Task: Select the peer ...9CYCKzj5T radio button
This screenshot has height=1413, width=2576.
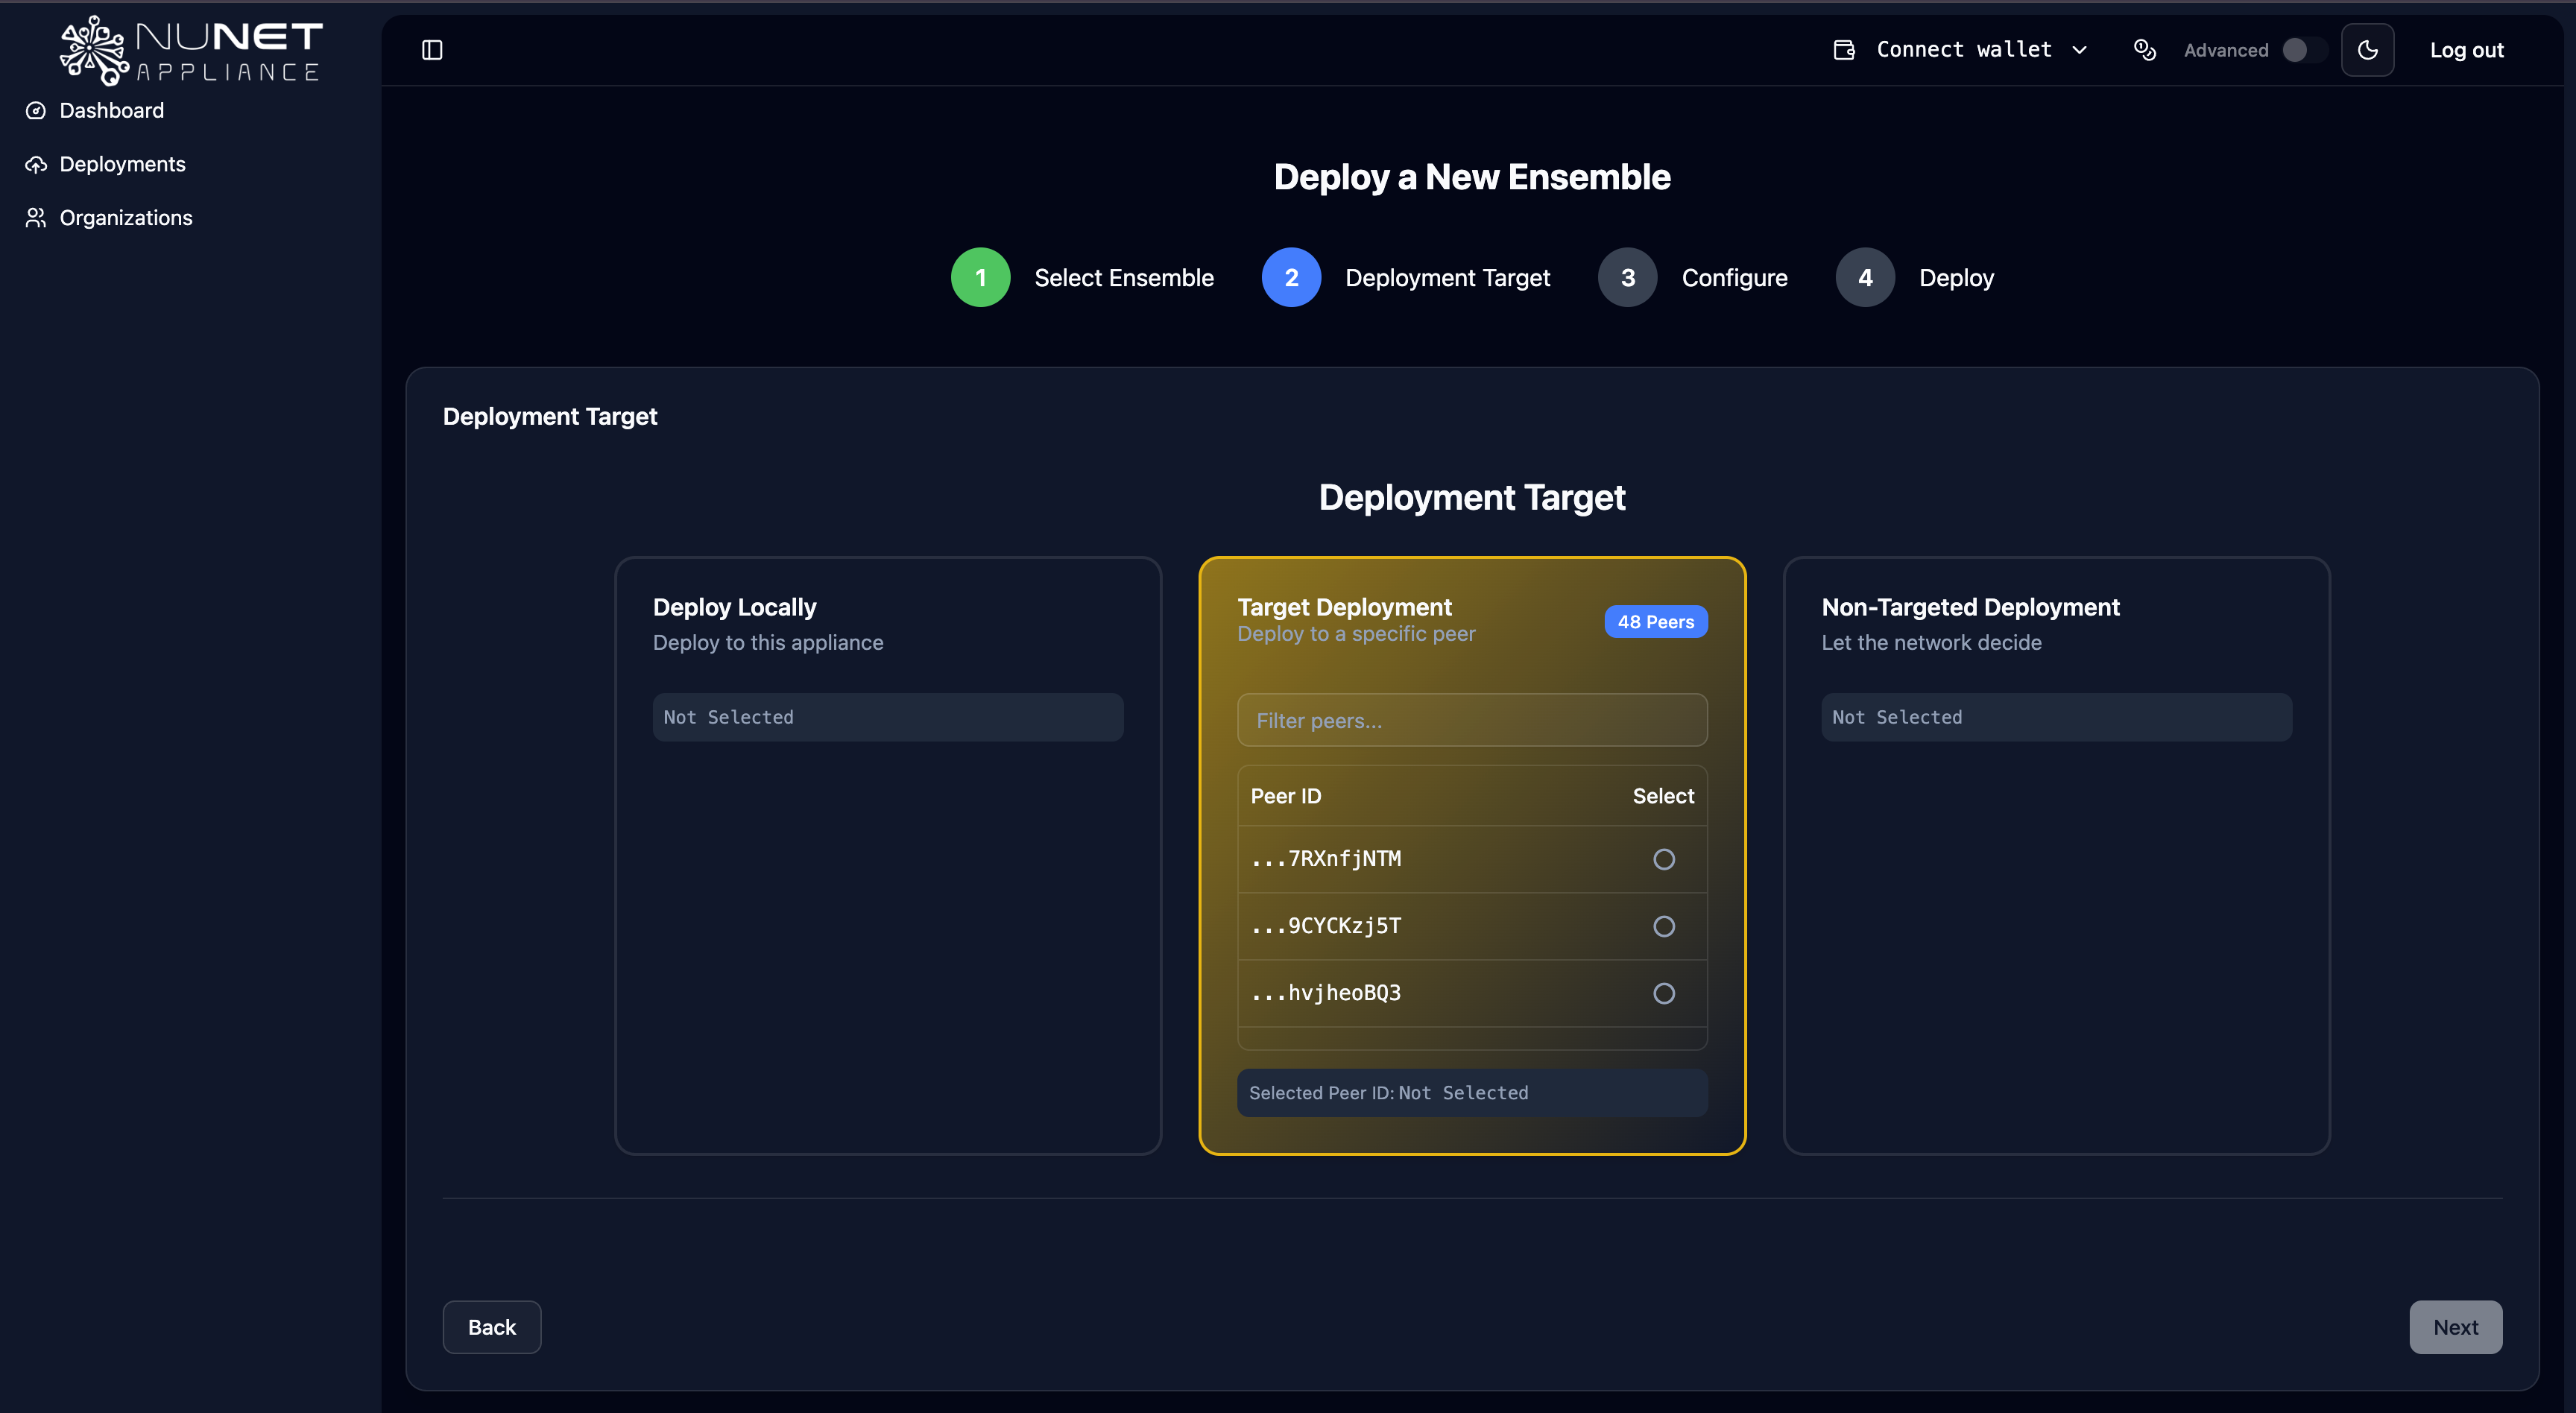Action: click(1663, 926)
